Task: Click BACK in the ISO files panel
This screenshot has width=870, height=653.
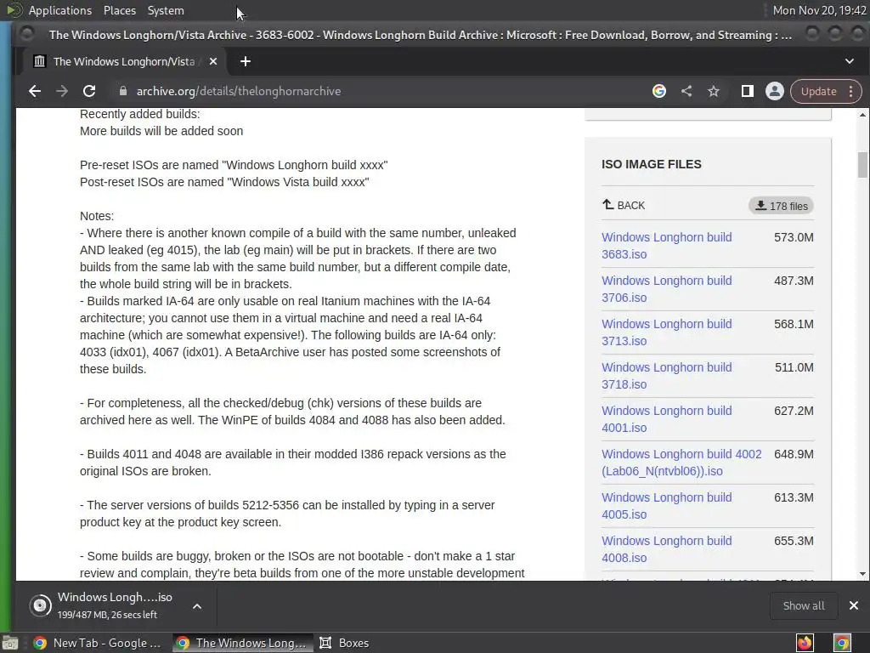Action: (x=624, y=206)
